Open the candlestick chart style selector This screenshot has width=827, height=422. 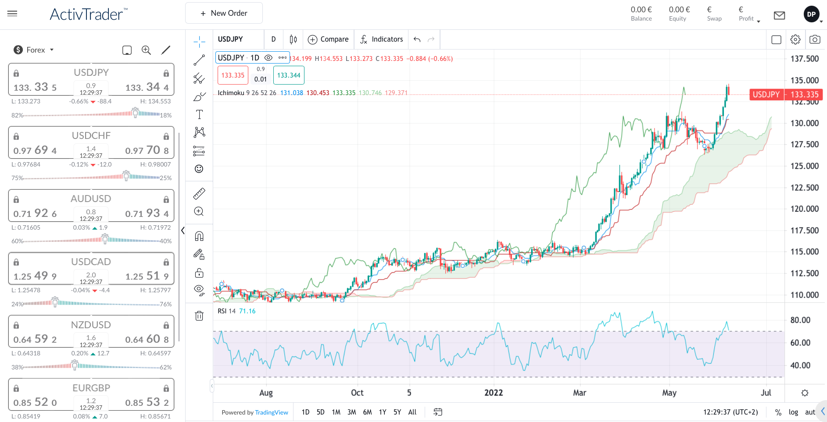(294, 39)
